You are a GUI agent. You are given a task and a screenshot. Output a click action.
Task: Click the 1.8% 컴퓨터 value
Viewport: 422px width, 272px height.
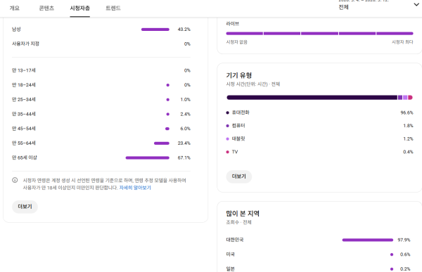pos(408,126)
